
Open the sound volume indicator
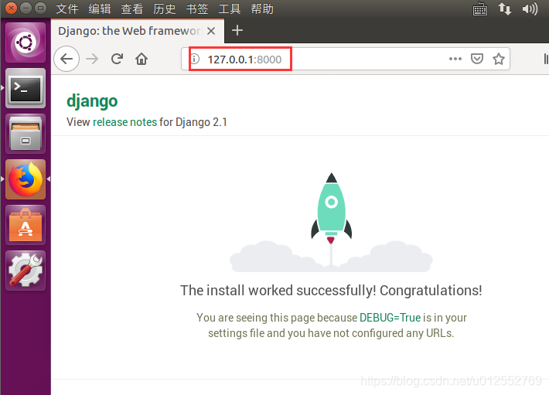(530, 9)
